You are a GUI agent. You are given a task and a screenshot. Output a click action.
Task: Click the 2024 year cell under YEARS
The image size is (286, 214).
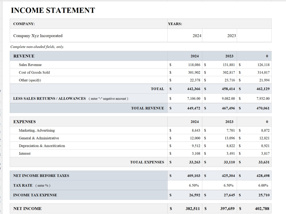pyautogui.click(x=185, y=35)
